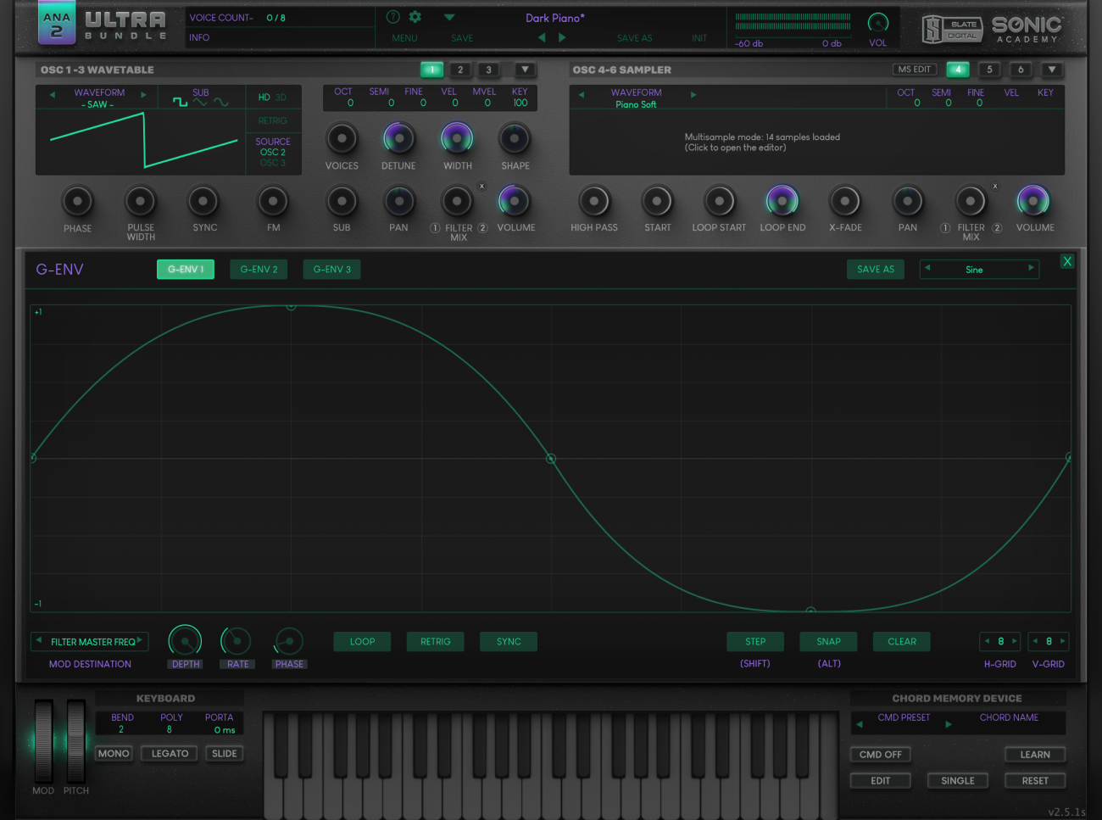The width and height of the screenshot is (1102, 820).
Task: Next sampler waveform after Piano Soft
Action: (x=693, y=94)
